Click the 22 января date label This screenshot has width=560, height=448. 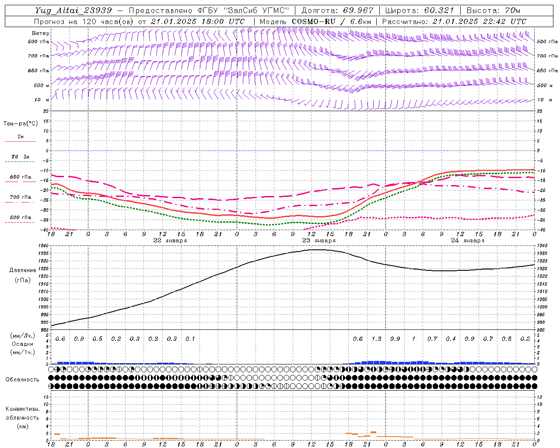pyautogui.click(x=170, y=241)
